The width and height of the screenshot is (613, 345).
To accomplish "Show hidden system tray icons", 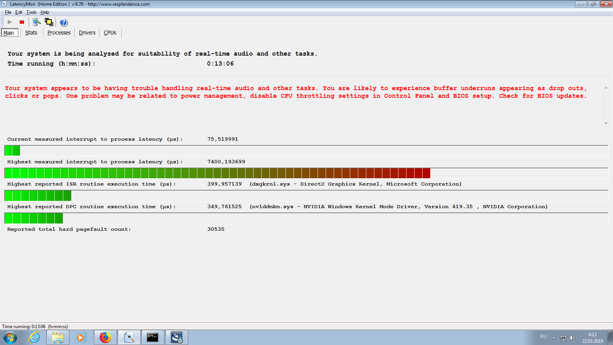I will tap(554, 338).
